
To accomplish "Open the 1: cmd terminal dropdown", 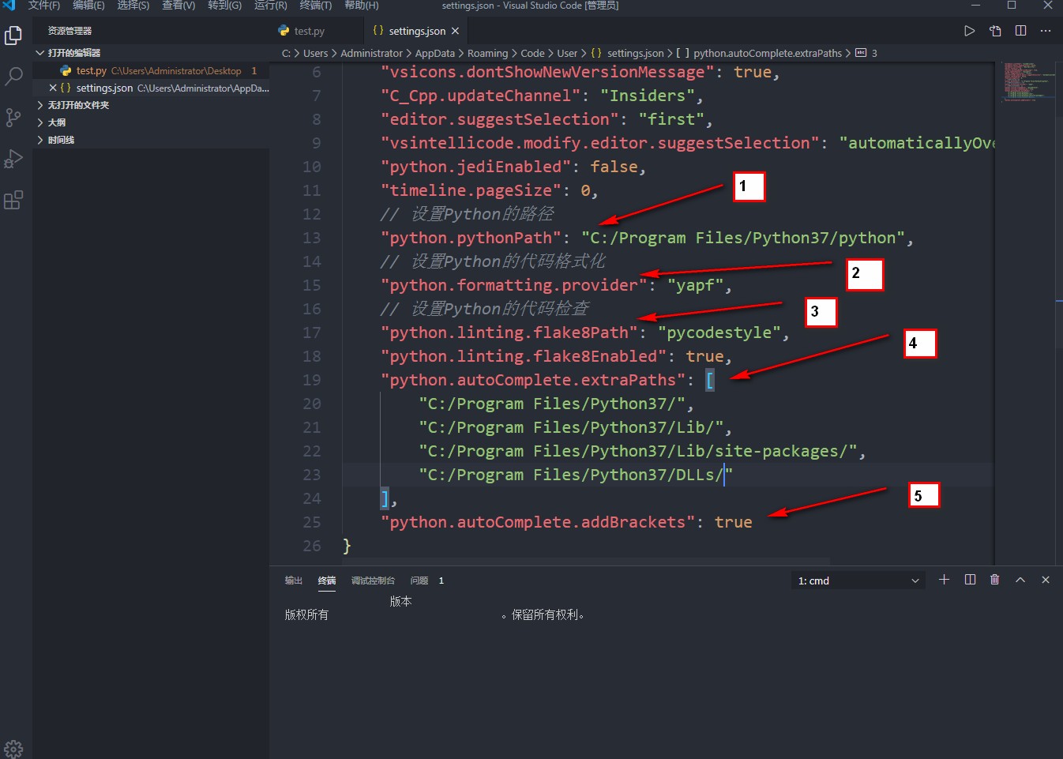I will [x=858, y=580].
